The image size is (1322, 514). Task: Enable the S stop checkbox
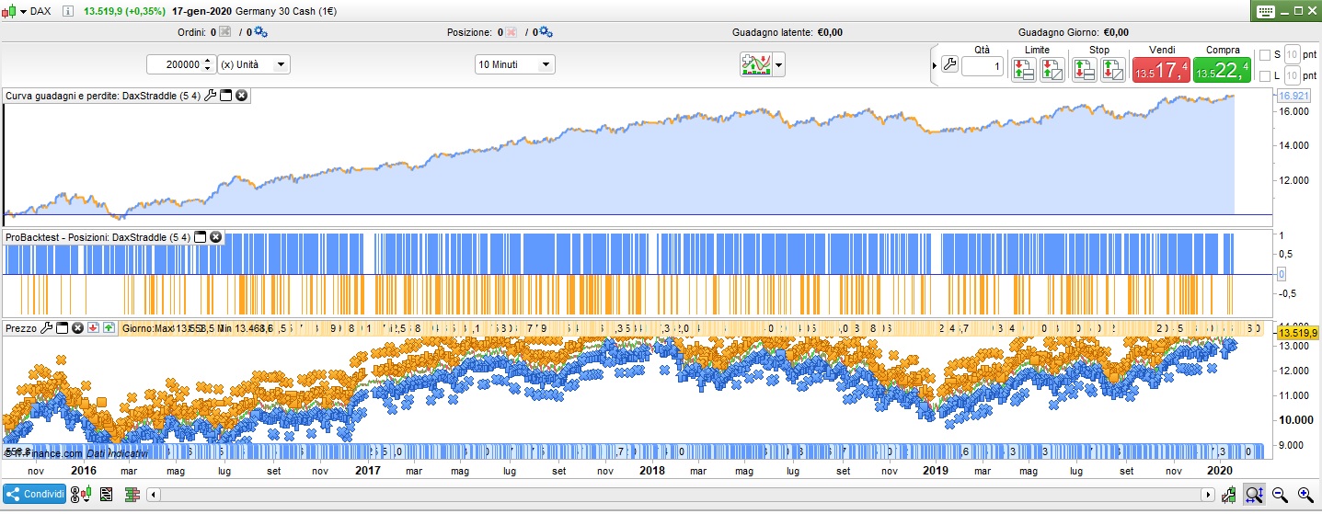[x=1264, y=54]
